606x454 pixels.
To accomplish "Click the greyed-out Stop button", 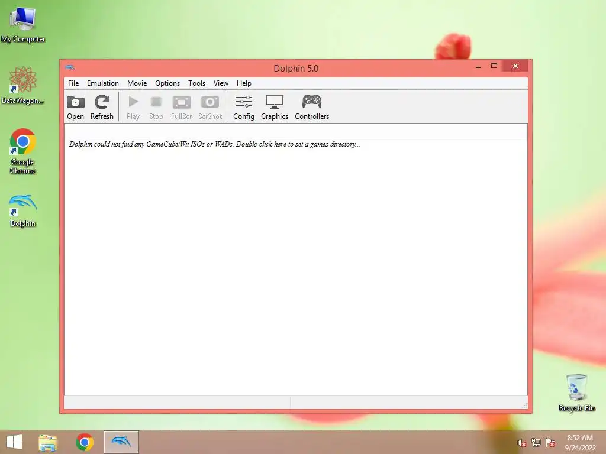I will [x=156, y=108].
